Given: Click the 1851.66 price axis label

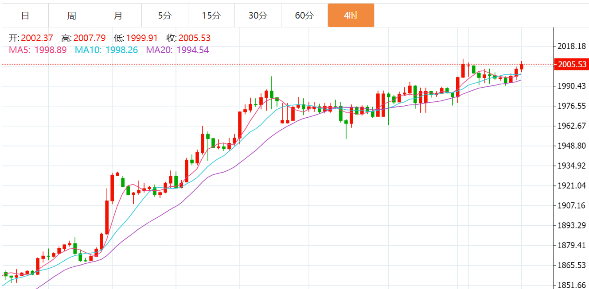Looking at the screenshot, I should pyautogui.click(x=572, y=285).
